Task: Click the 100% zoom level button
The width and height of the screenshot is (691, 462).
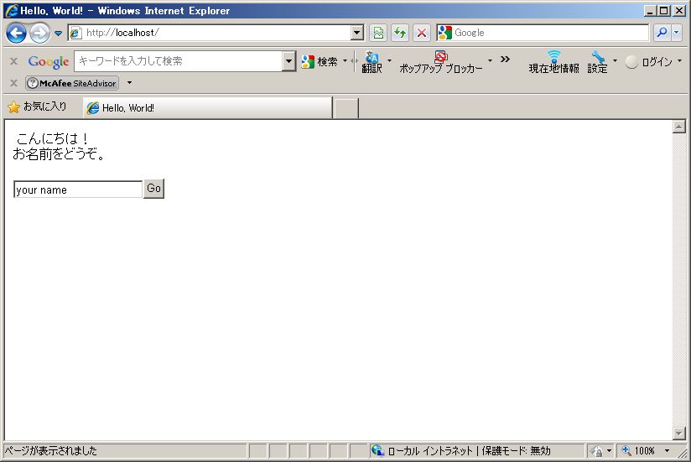Action: point(638,450)
